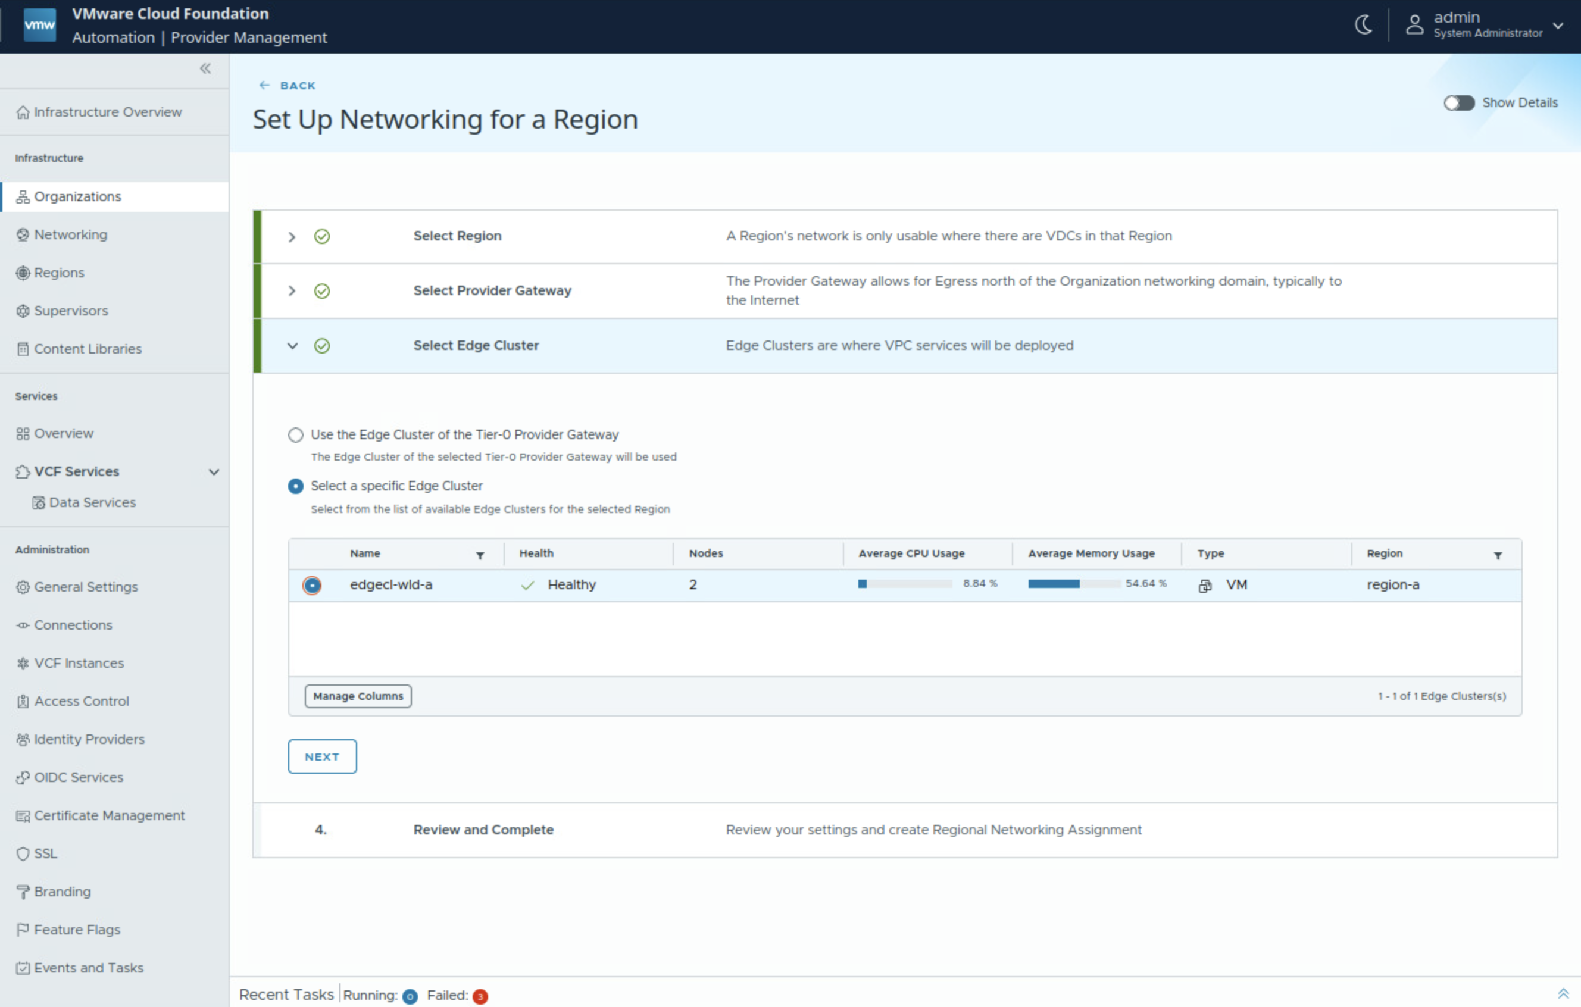Click the VMware vmw logo
1581x1007 pixels.
[39, 25]
